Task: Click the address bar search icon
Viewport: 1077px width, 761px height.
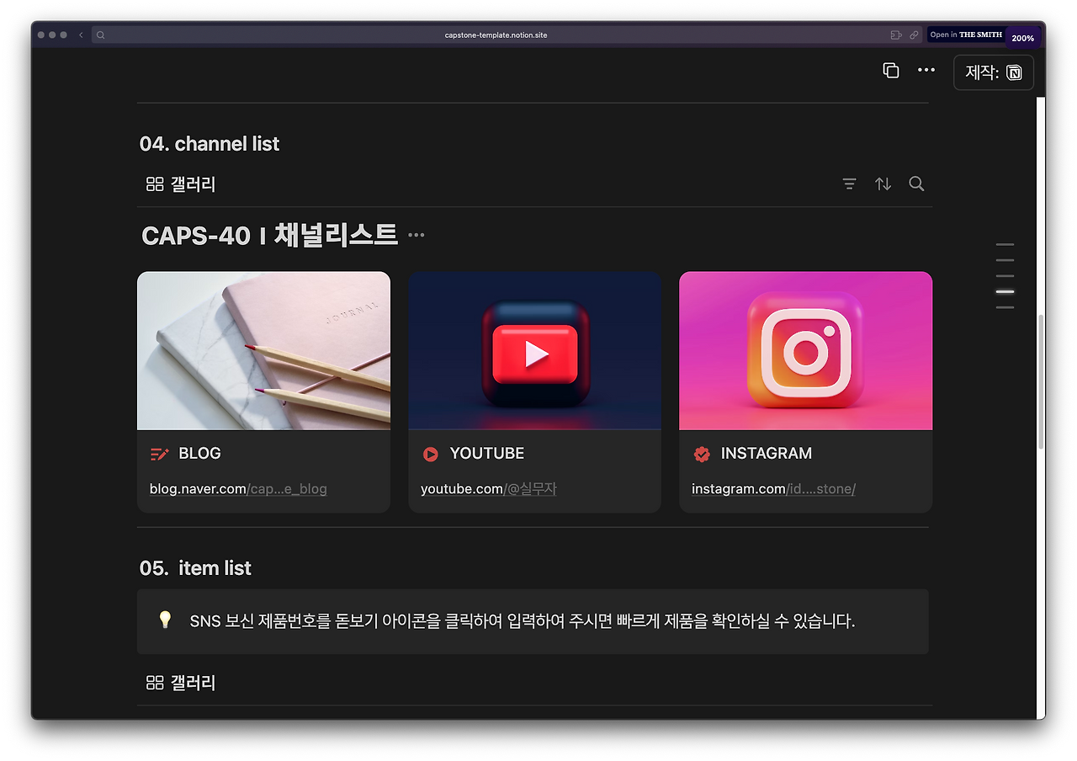Action: (101, 35)
